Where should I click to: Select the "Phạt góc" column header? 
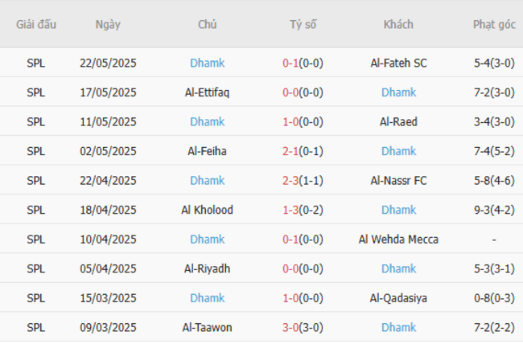(494, 24)
